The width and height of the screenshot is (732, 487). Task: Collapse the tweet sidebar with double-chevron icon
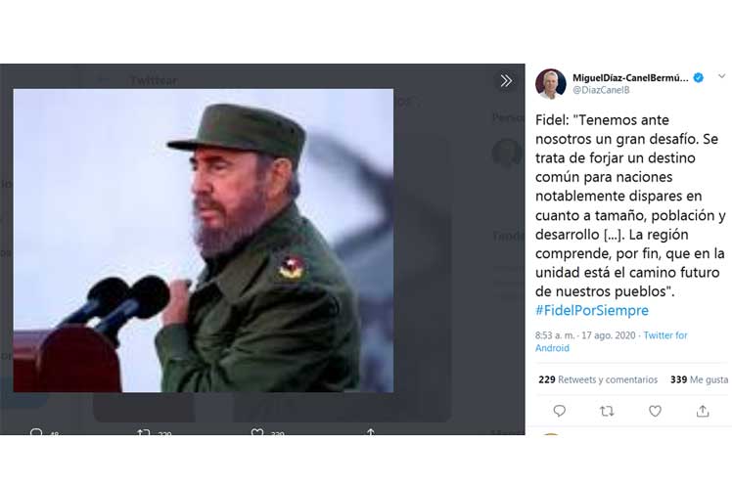coord(506,81)
